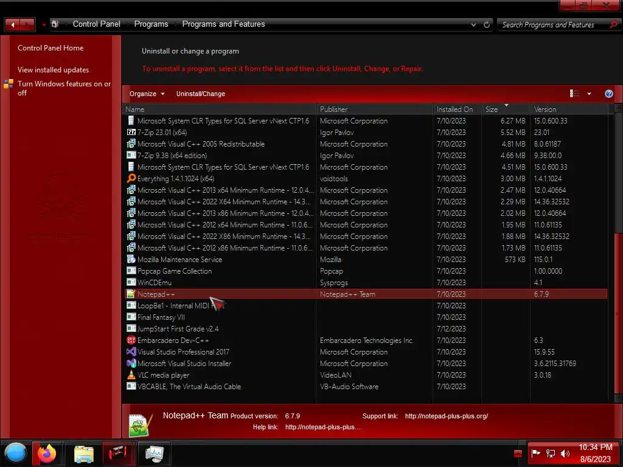The height and width of the screenshot is (467, 623).
Task: Go back with the Back arrow
Action: pos(13,24)
